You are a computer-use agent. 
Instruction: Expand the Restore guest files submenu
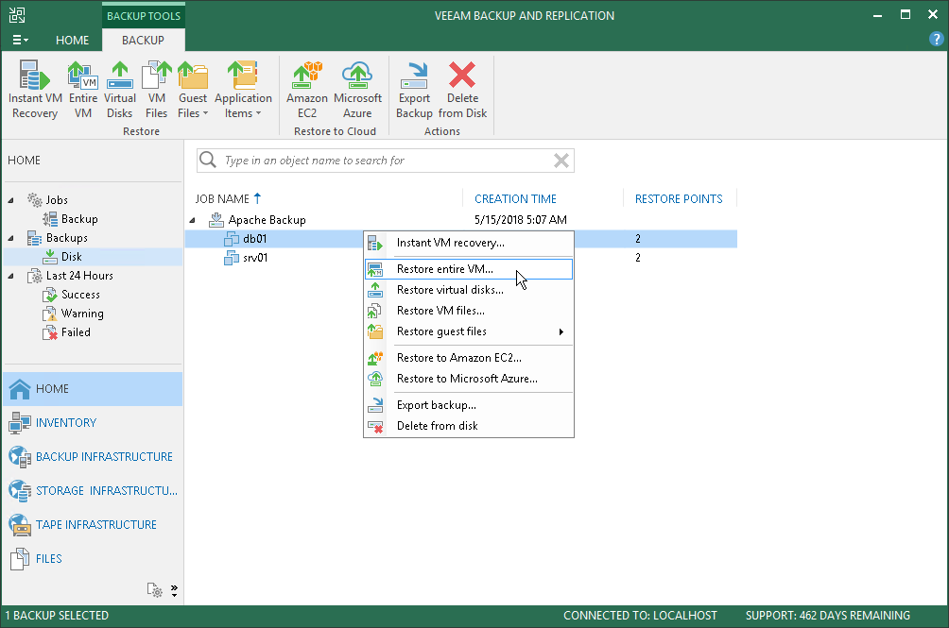[561, 331]
